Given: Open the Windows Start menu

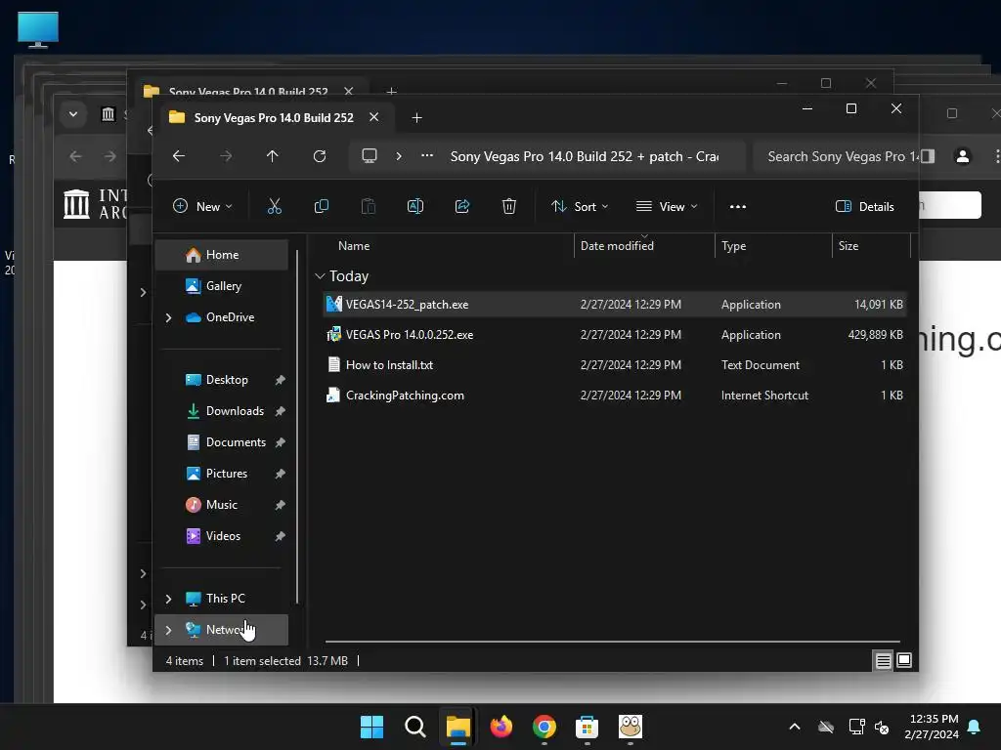Looking at the screenshot, I should (x=371, y=727).
